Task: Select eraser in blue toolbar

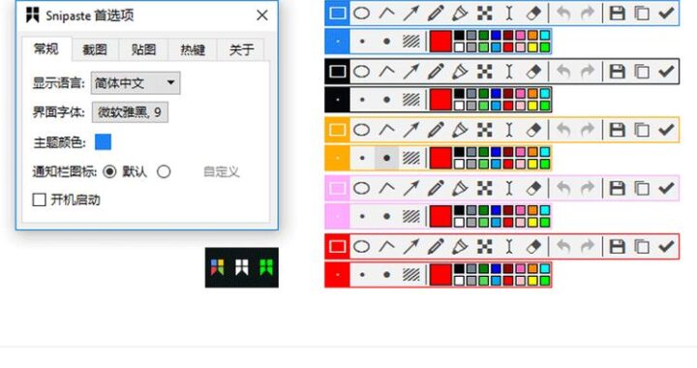Action: (533, 13)
